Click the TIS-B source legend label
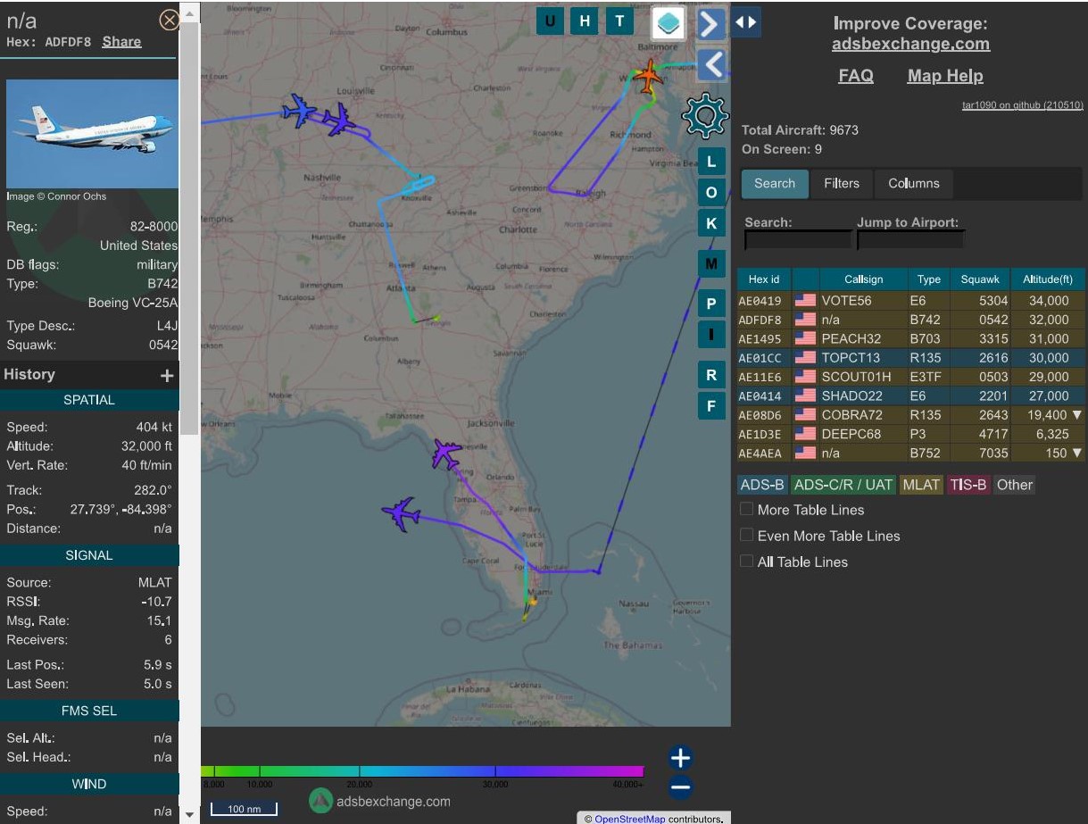The height and width of the screenshot is (824, 1088). pyautogui.click(x=968, y=485)
